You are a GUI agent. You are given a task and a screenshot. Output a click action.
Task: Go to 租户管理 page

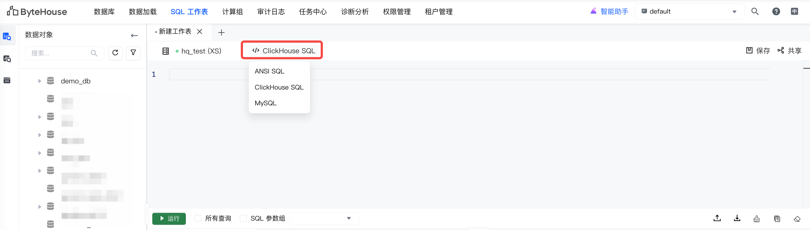coord(439,12)
